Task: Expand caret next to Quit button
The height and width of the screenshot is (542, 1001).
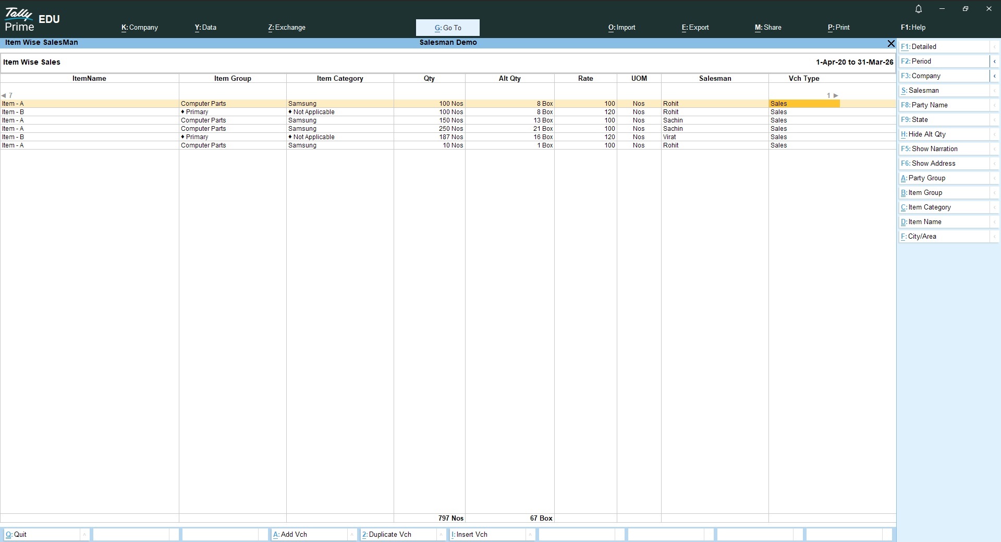Action: [x=84, y=535]
